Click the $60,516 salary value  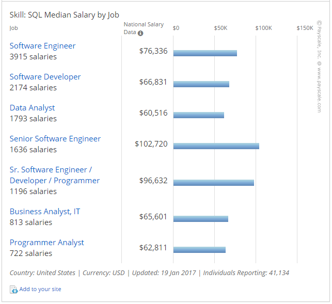coord(153,113)
